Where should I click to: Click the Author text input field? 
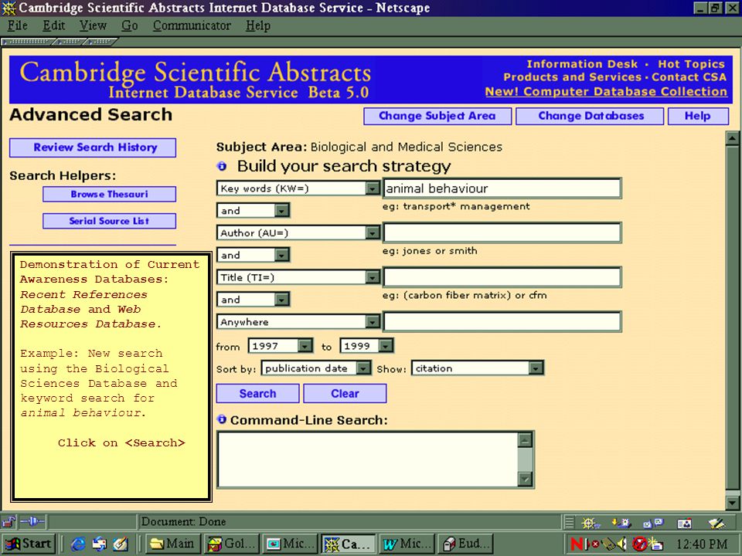click(x=502, y=232)
